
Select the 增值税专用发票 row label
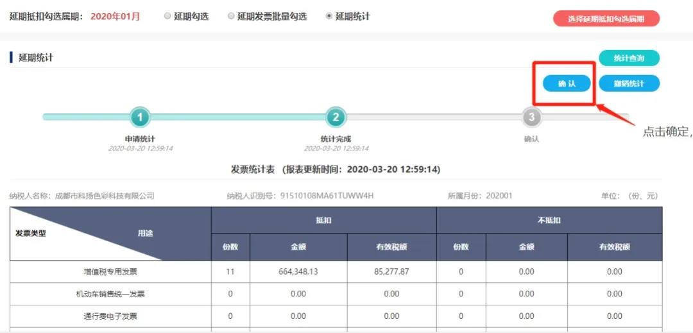[x=110, y=271]
